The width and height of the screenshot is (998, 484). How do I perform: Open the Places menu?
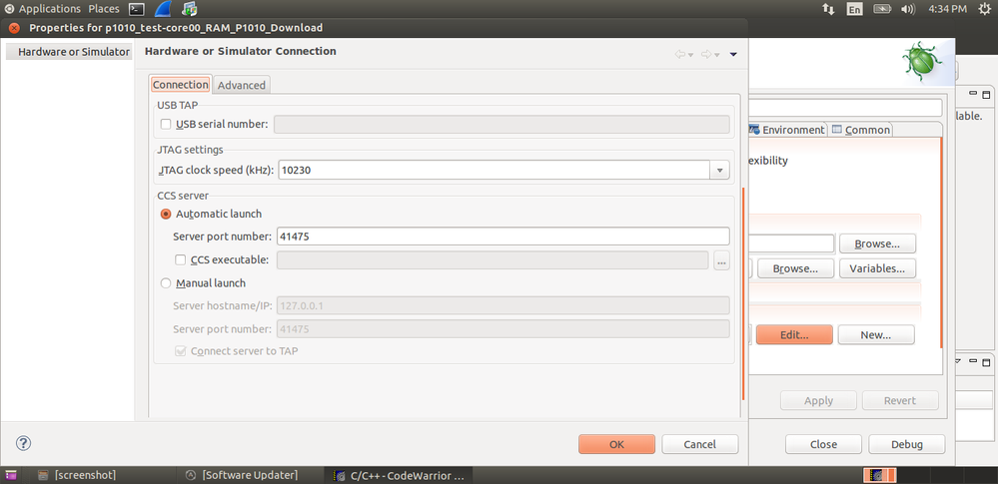click(x=104, y=9)
